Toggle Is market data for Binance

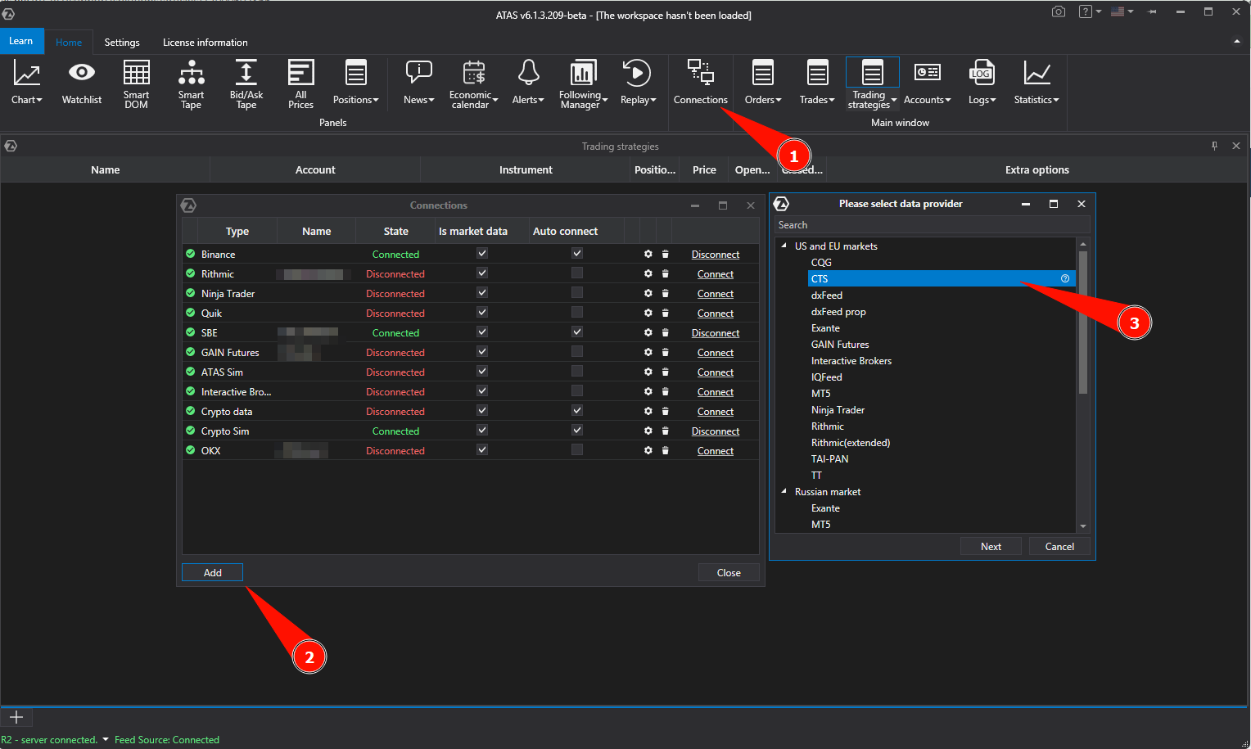tap(482, 254)
